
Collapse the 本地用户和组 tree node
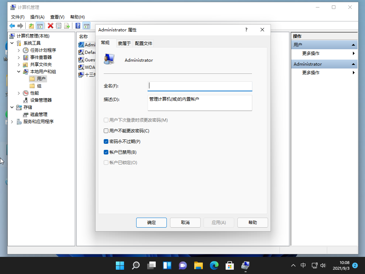pyautogui.click(x=19, y=72)
